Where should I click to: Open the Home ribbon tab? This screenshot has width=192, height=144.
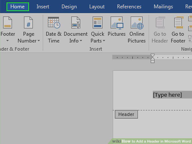17,7
